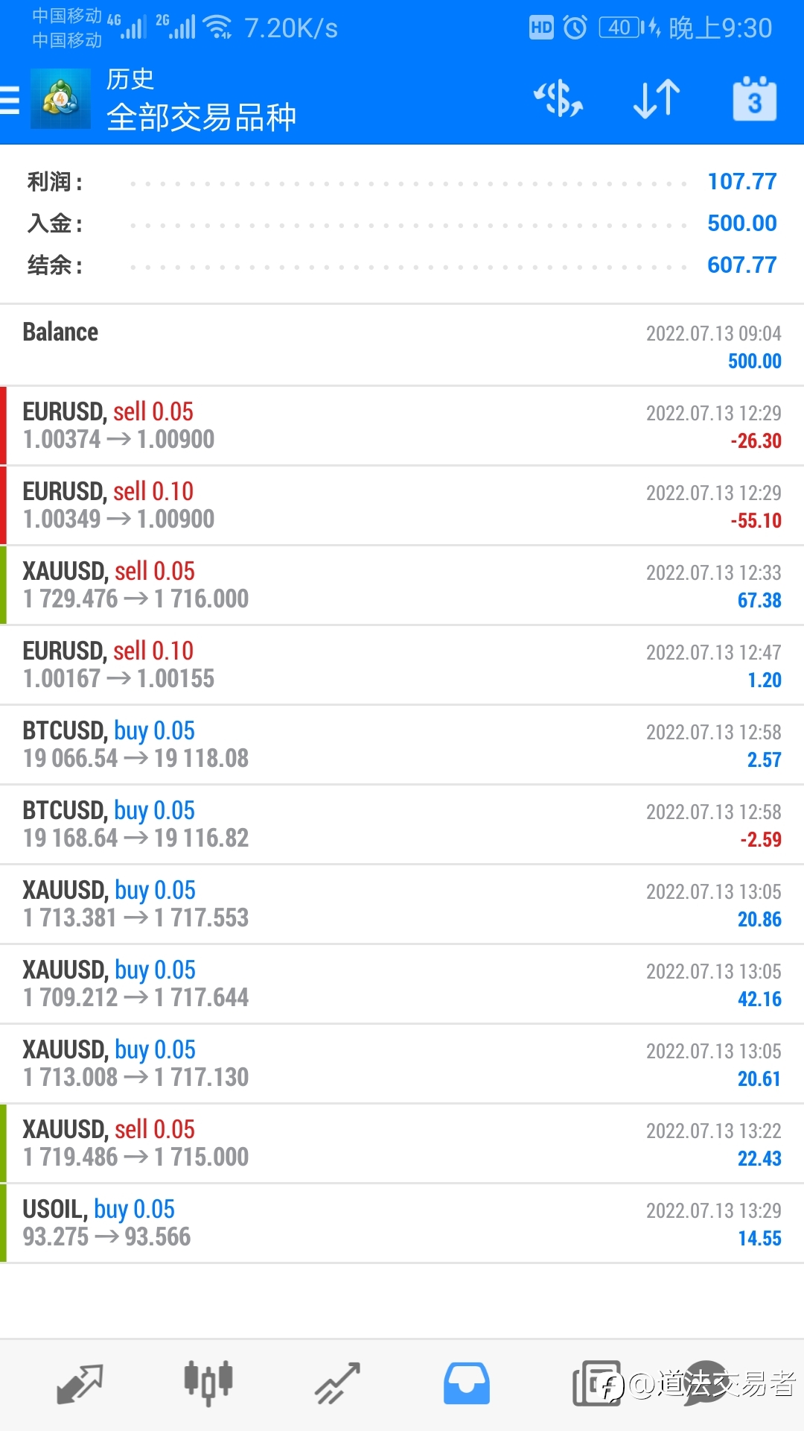Tap the MetaTrader 4 app logo
804x1431 pixels.
[60, 98]
